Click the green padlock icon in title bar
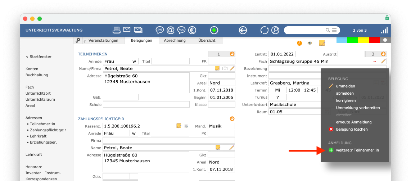 coord(387,18)
